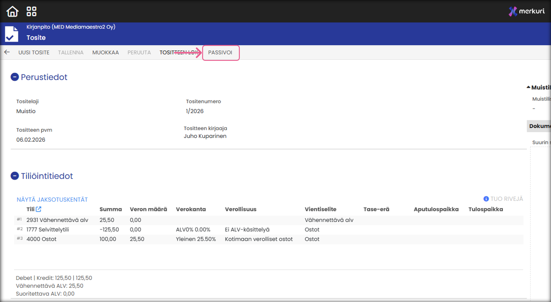The width and height of the screenshot is (551, 302).
Task: Collapse the Tiliöintitiedot section
Action: coord(15,176)
